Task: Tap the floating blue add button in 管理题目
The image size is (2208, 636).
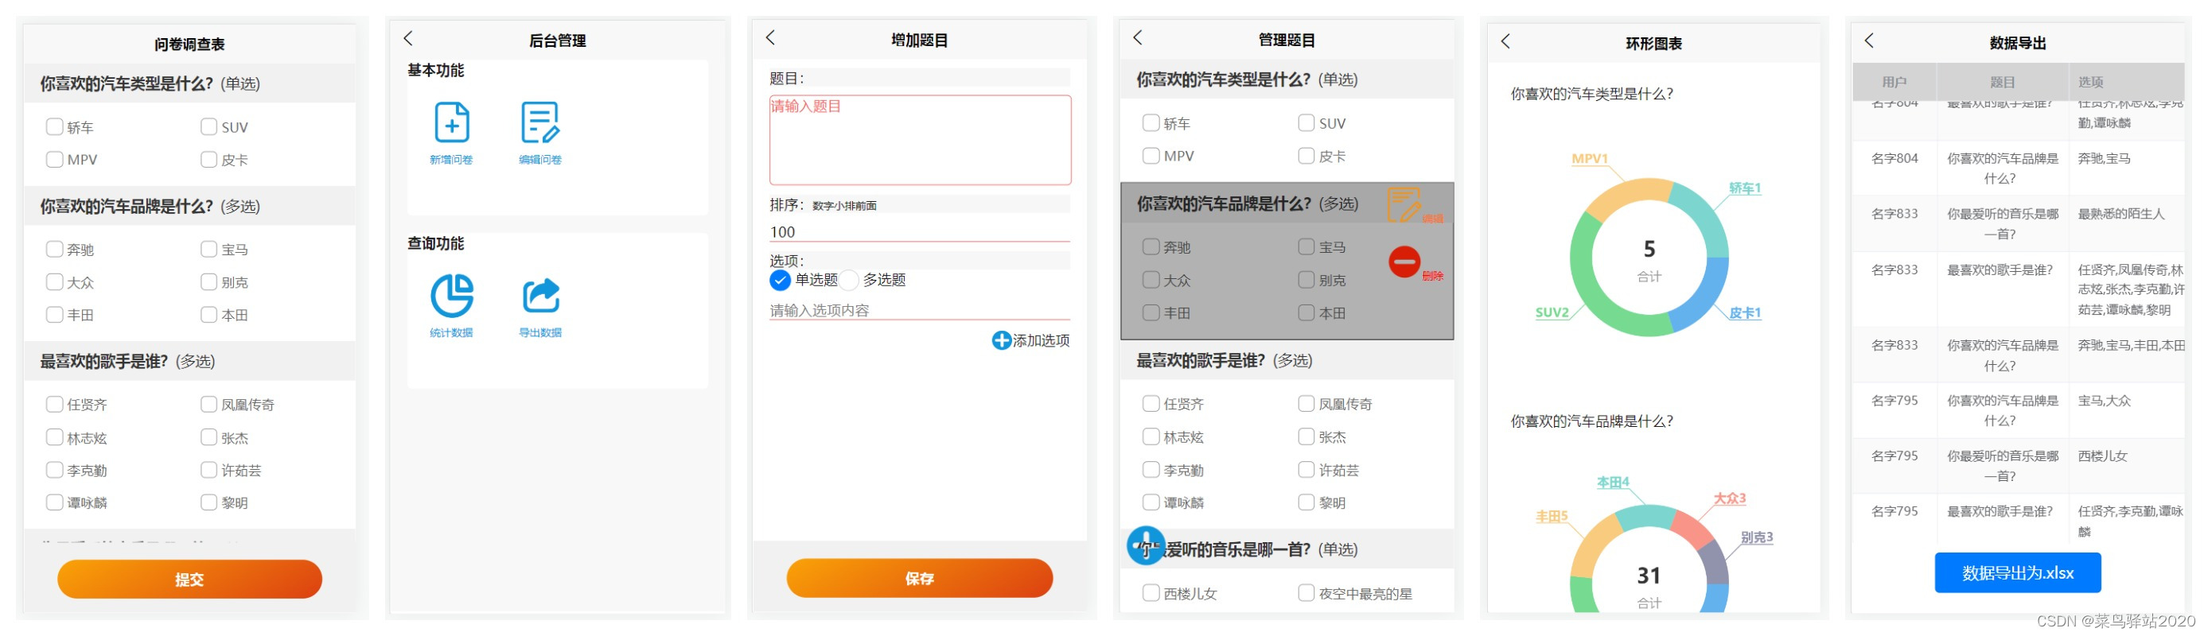Action: (1146, 545)
